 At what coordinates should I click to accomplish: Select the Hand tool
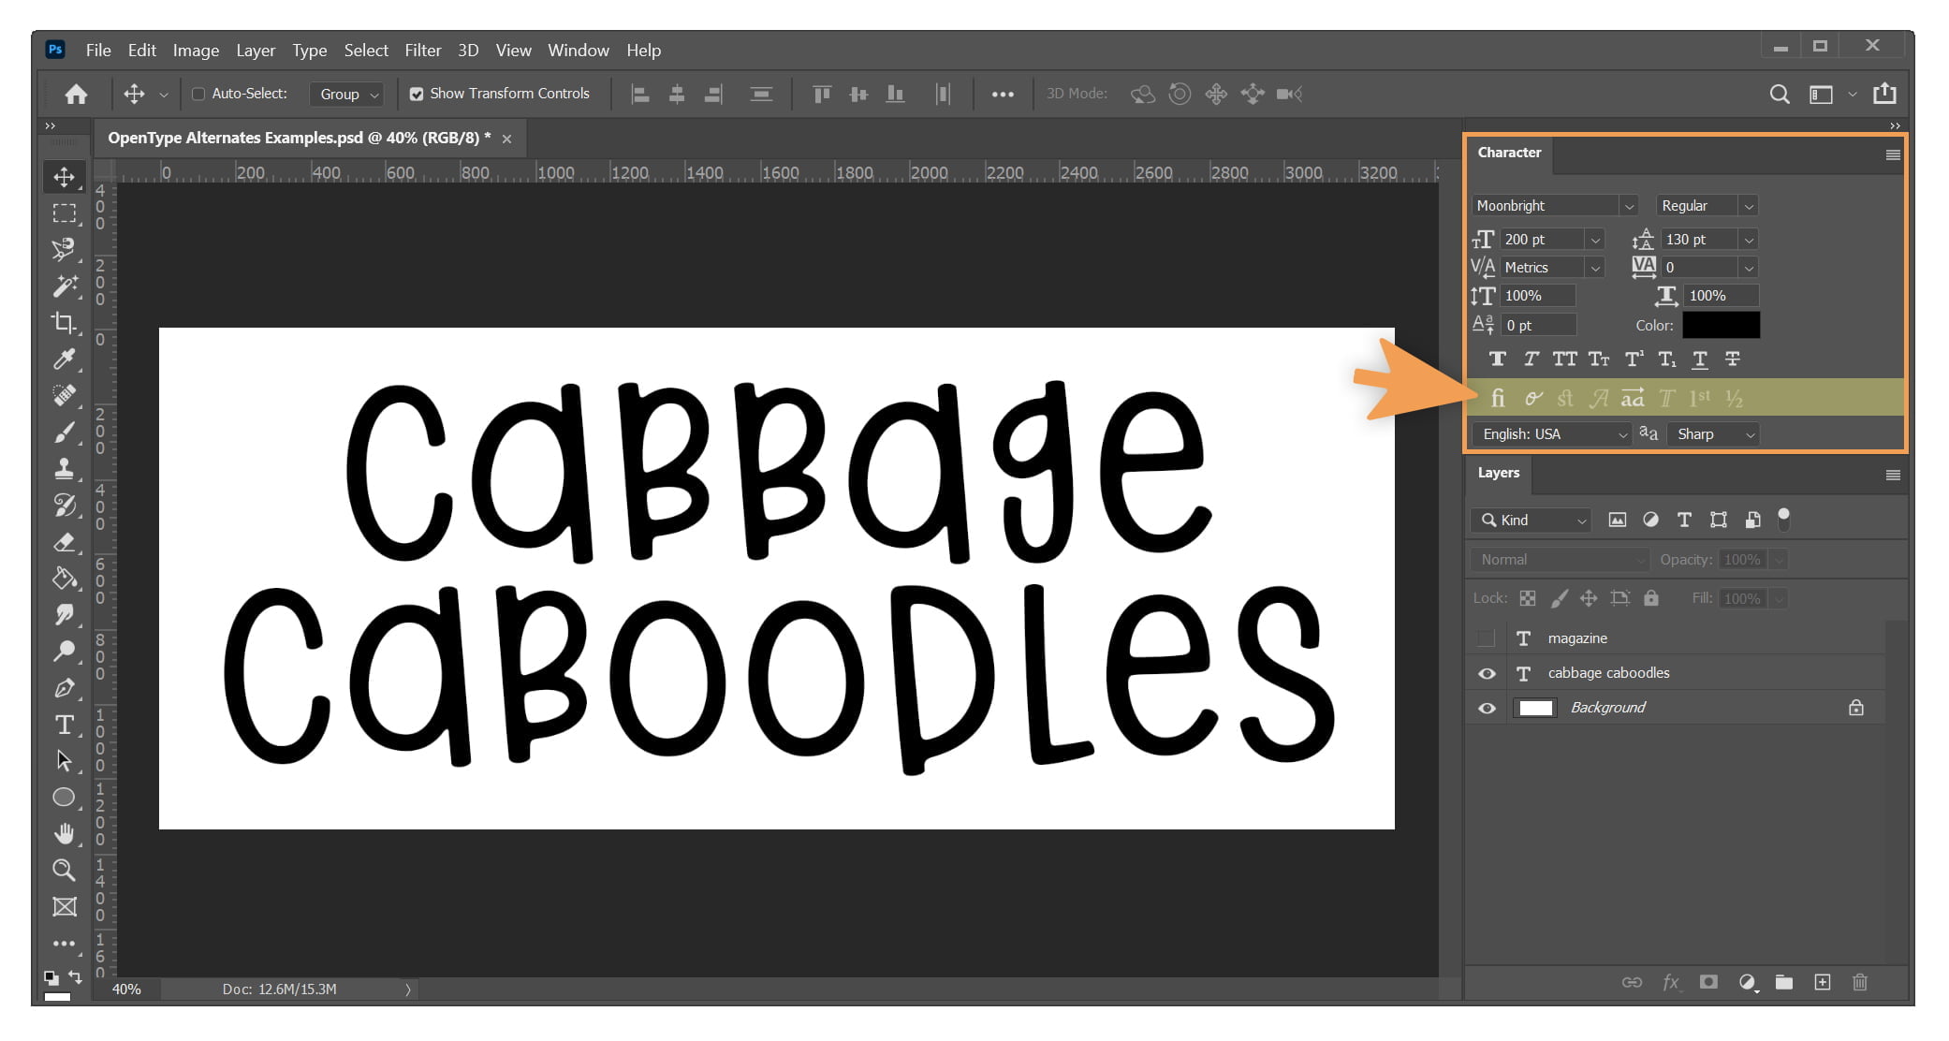[64, 833]
